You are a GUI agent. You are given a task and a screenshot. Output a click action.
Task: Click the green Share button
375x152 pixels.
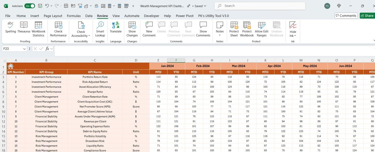coord(367,16)
